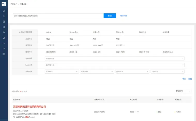The width and height of the screenshot is (196, 121).
Task: Click the 跟进状态 column header
Action: pyautogui.click(x=178, y=100)
